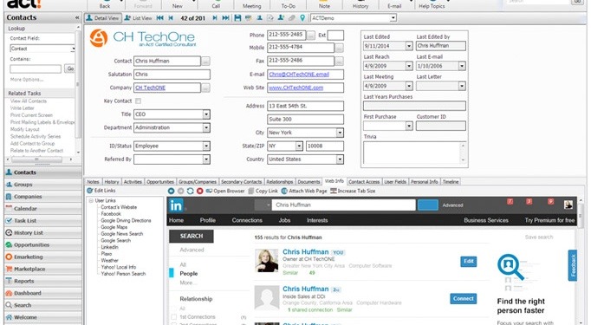Screen dimensions: 591x325
Task: Open the www.CHTechONE.com web site link
Action: click(295, 88)
